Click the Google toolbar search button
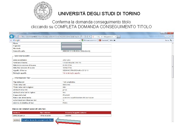This screenshot has width=183, height=137. pos(89,40)
